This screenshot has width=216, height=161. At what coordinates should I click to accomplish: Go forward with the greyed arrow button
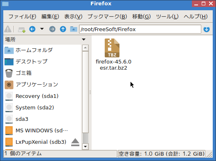[x=52, y=29]
